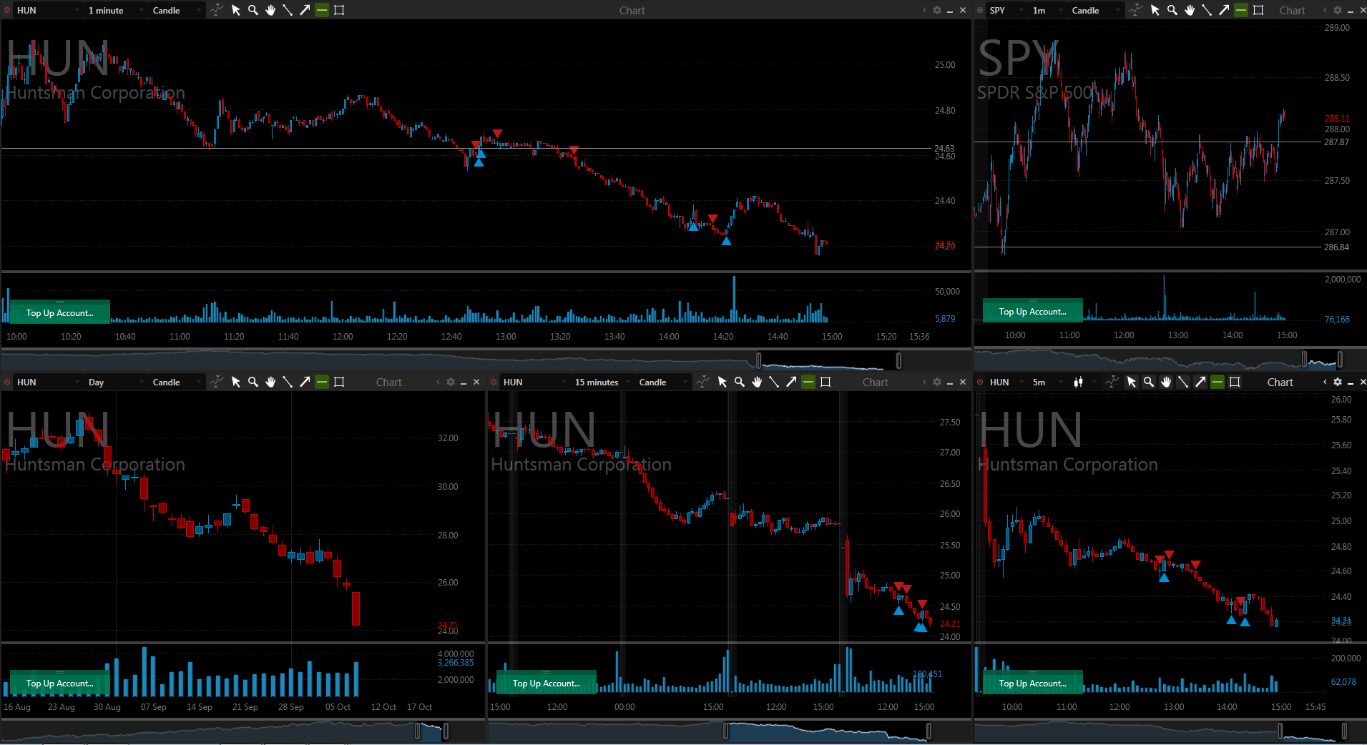Open settings gear of HUN Day chart
Screen dimensions: 1367x745
(x=451, y=382)
